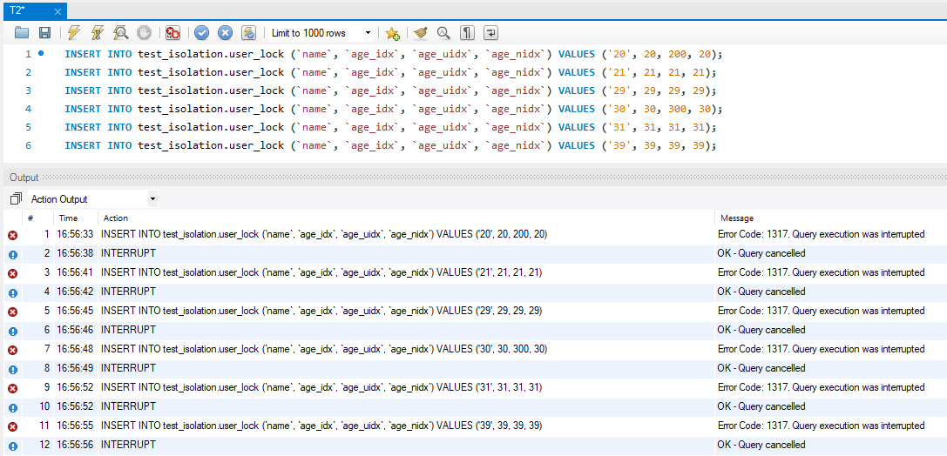Click info icon on output row 8
This screenshot has width=947, height=456.
pos(13,369)
